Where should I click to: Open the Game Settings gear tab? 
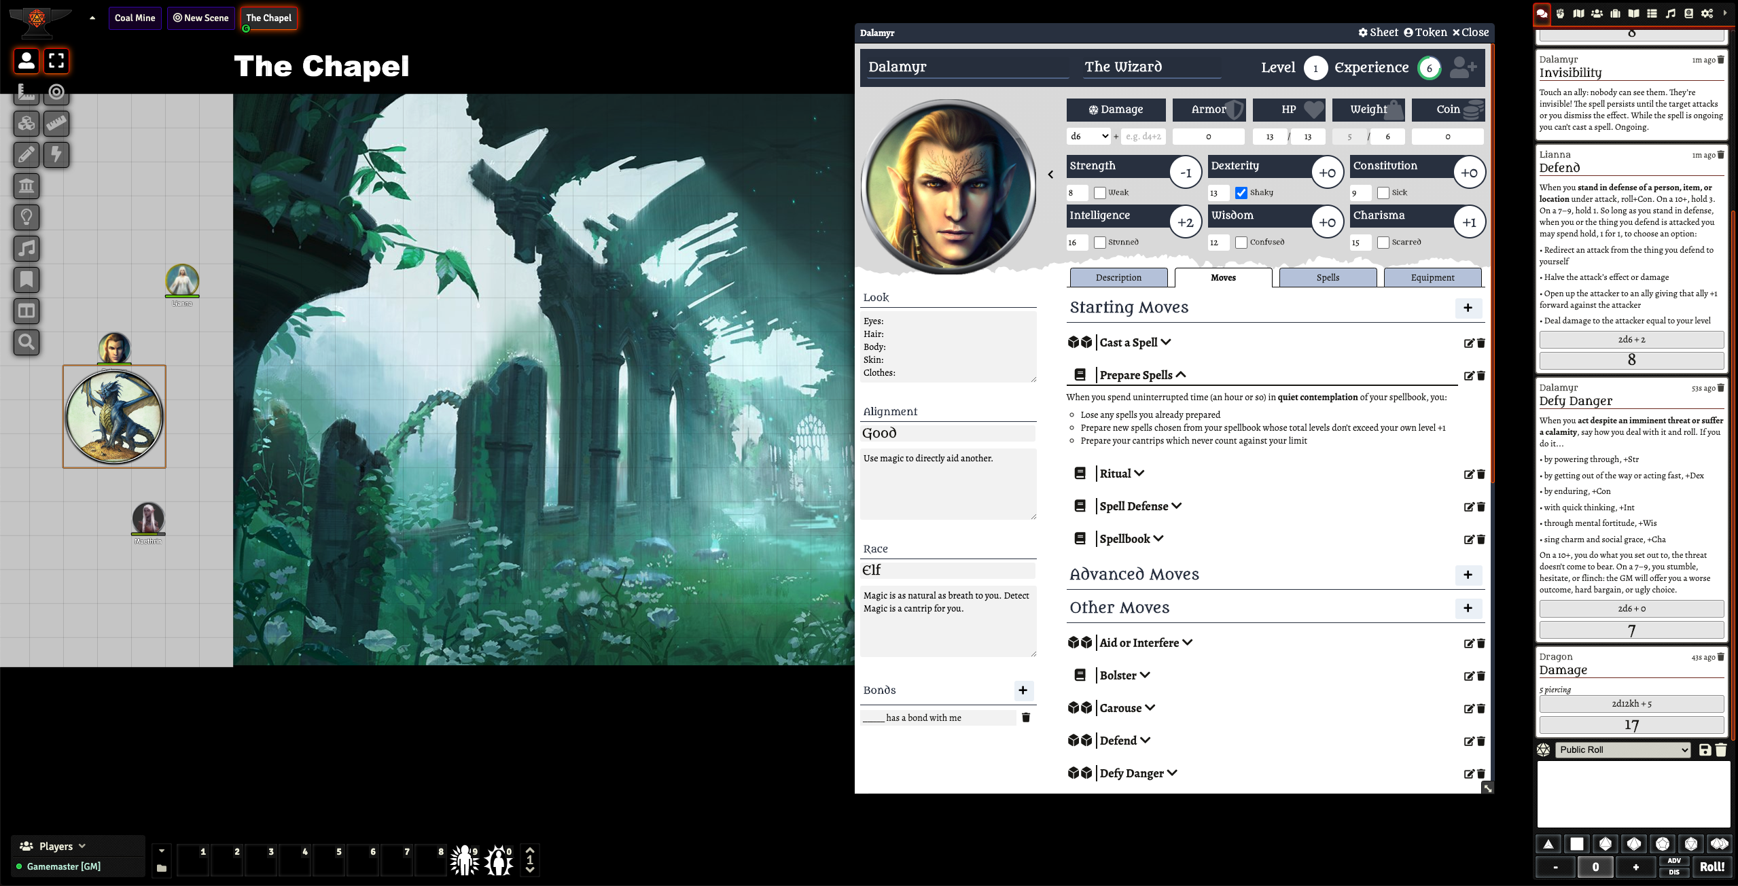[1707, 14]
